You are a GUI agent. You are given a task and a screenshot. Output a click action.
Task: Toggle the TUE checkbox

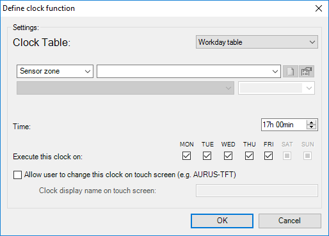coord(207,156)
